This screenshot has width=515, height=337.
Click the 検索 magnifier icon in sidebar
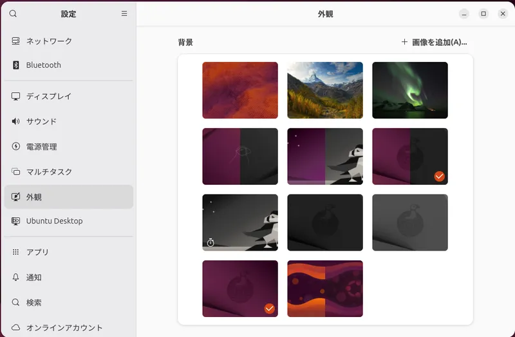pyautogui.click(x=15, y=302)
